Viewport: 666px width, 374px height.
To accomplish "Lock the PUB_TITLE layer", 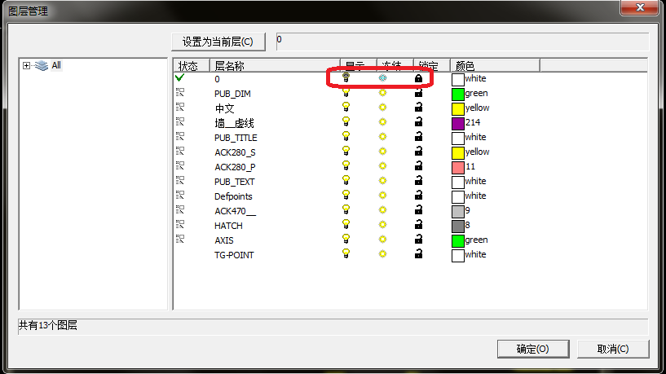I will (x=418, y=137).
